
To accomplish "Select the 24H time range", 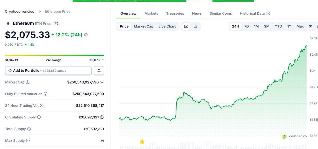I will (236, 26).
